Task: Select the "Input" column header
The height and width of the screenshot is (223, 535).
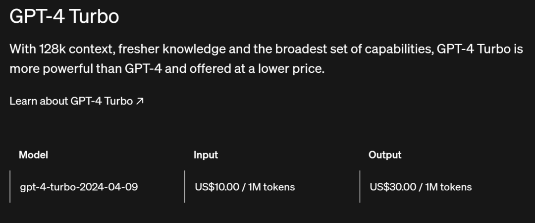Action: [206, 155]
